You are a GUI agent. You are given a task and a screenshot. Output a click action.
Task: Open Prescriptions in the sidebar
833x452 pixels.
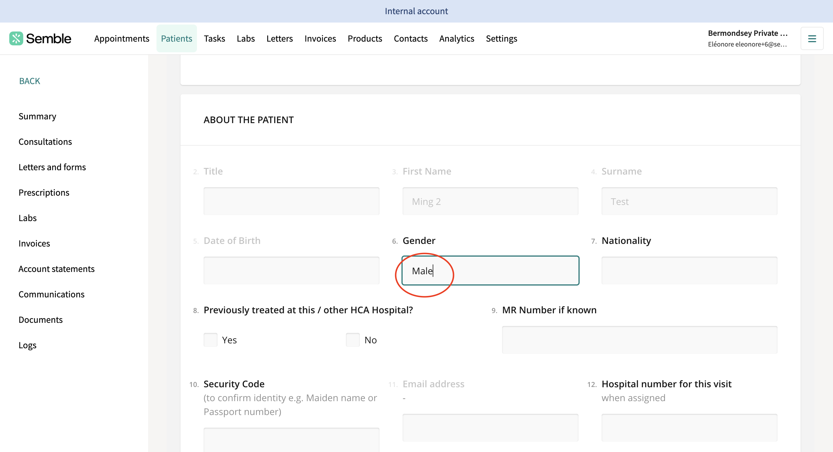[44, 192]
